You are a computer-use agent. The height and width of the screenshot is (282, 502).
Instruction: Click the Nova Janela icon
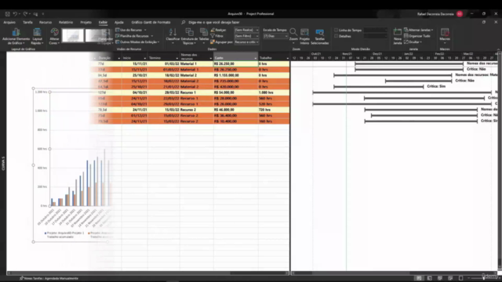pos(398,32)
